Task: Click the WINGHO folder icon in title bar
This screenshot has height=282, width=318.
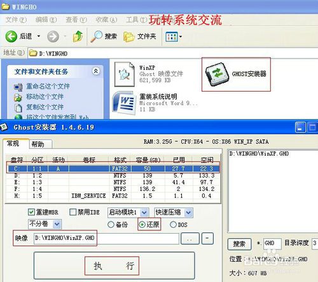Action: 6,6
